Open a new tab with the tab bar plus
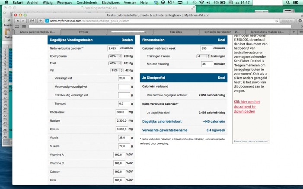Viewport: 303px width, 189px height. point(293,31)
